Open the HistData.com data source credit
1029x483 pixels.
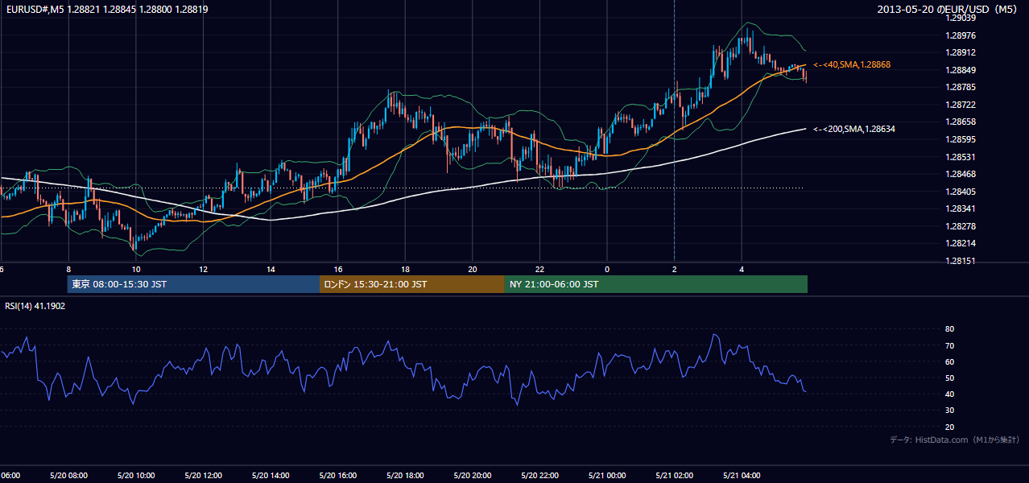955,440
